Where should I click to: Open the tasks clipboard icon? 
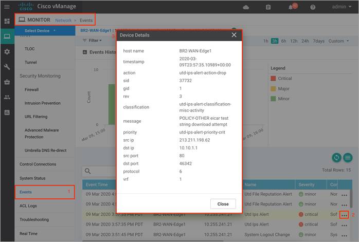pos(268,7)
